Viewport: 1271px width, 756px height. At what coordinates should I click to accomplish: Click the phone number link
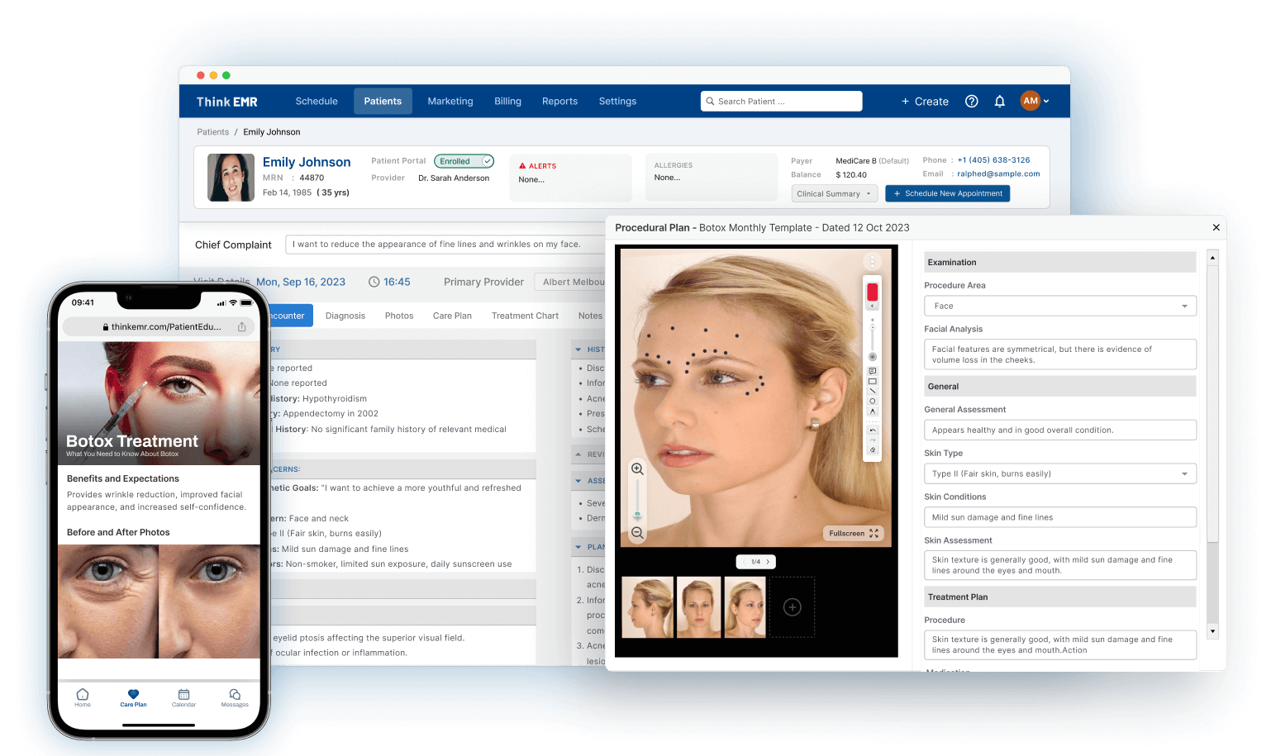pos(993,160)
